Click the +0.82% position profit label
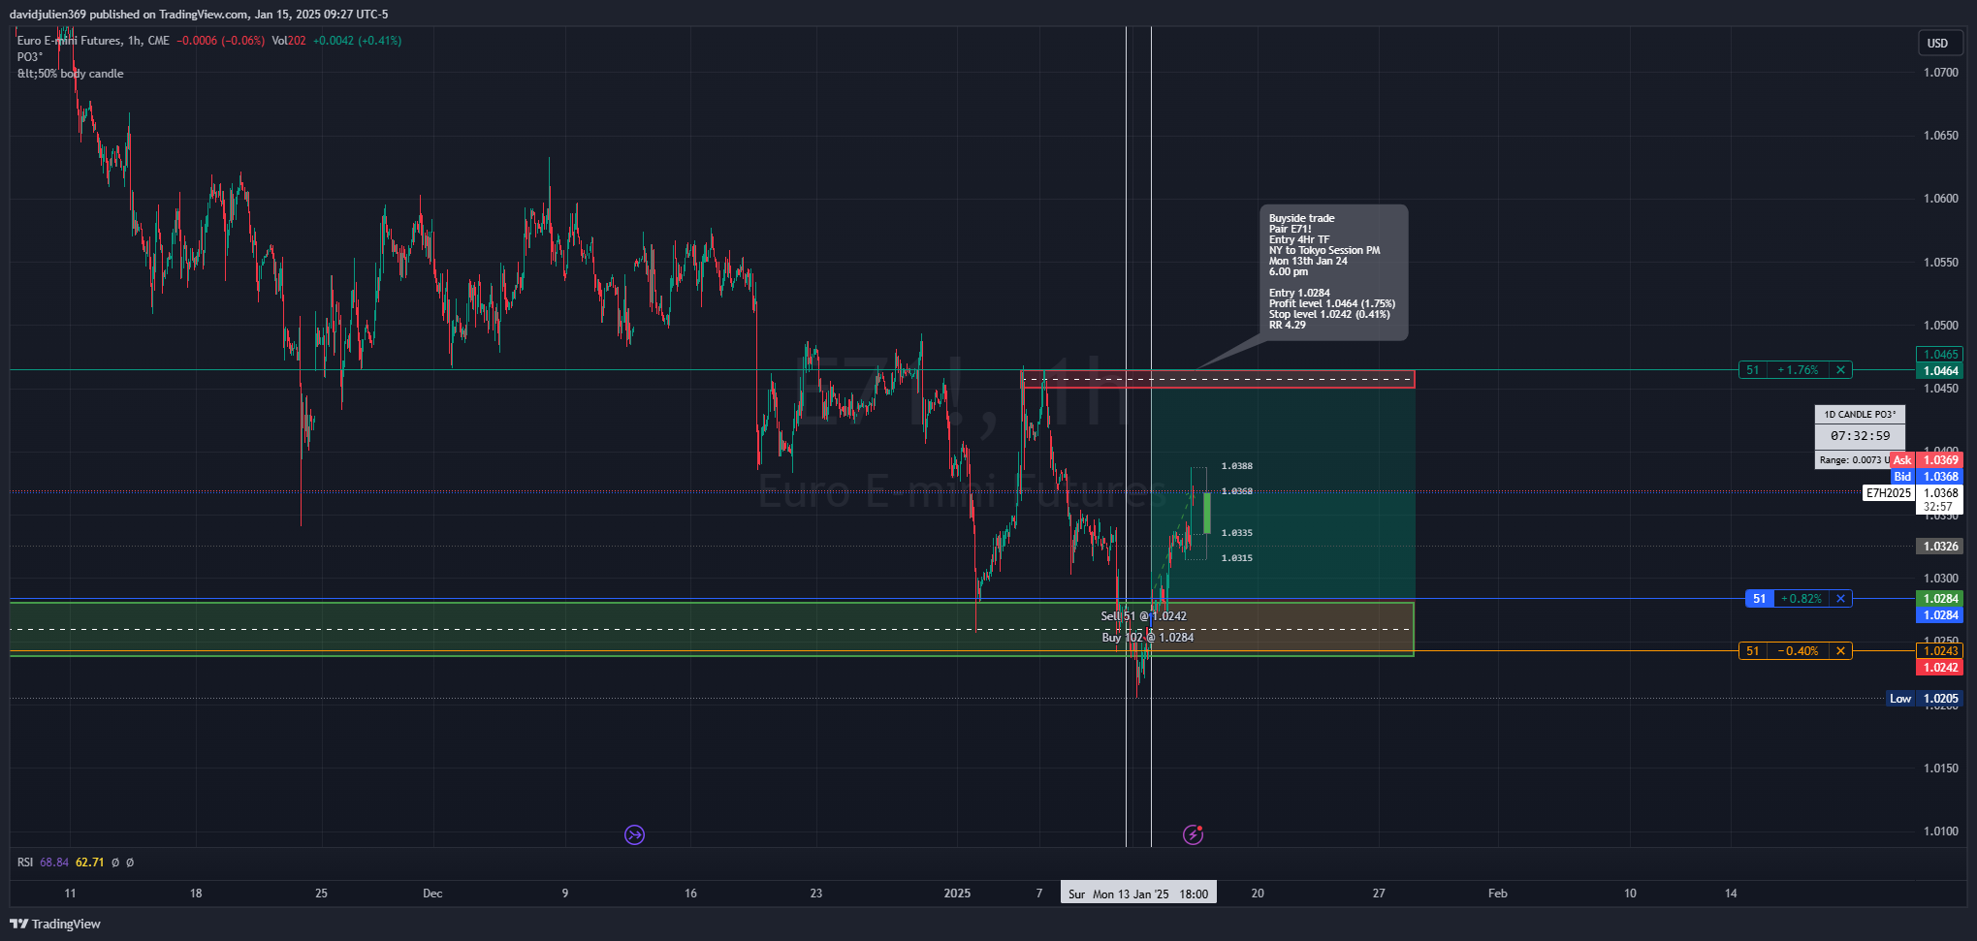The image size is (1977, 941). click(1801, 599)
